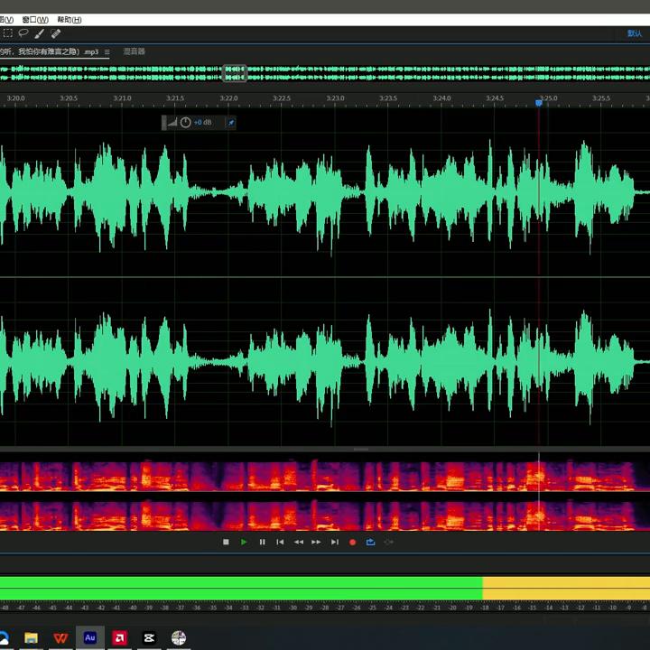Start recording with the red Record button
This screenshot has width=650, height=650.
click(x=352, y=542)
